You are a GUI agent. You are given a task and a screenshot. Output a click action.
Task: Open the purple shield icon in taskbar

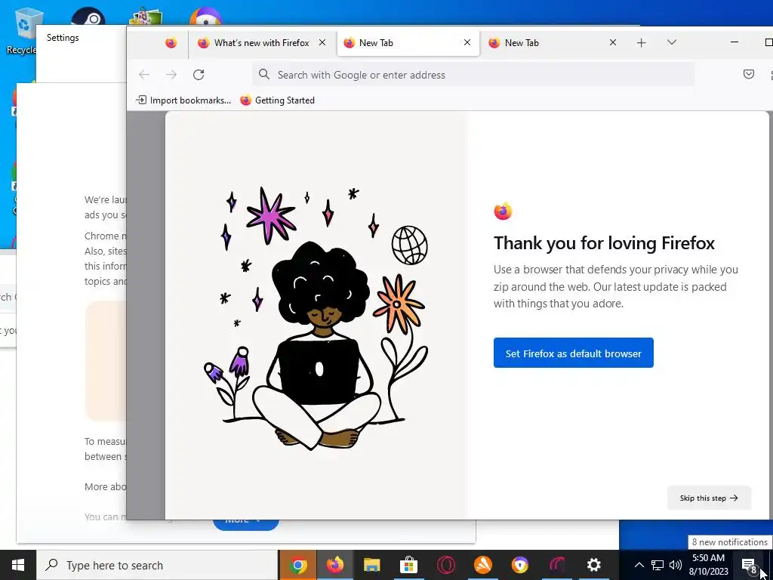coord(519,565)
